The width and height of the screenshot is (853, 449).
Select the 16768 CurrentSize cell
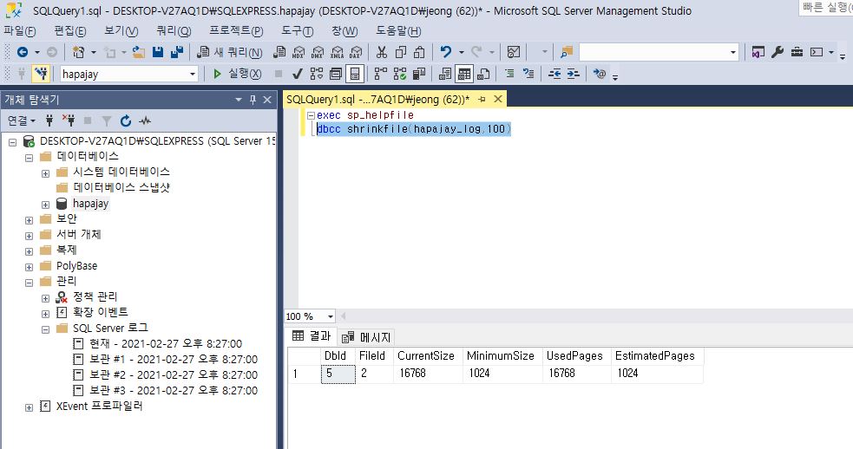(x=428, y=374)
